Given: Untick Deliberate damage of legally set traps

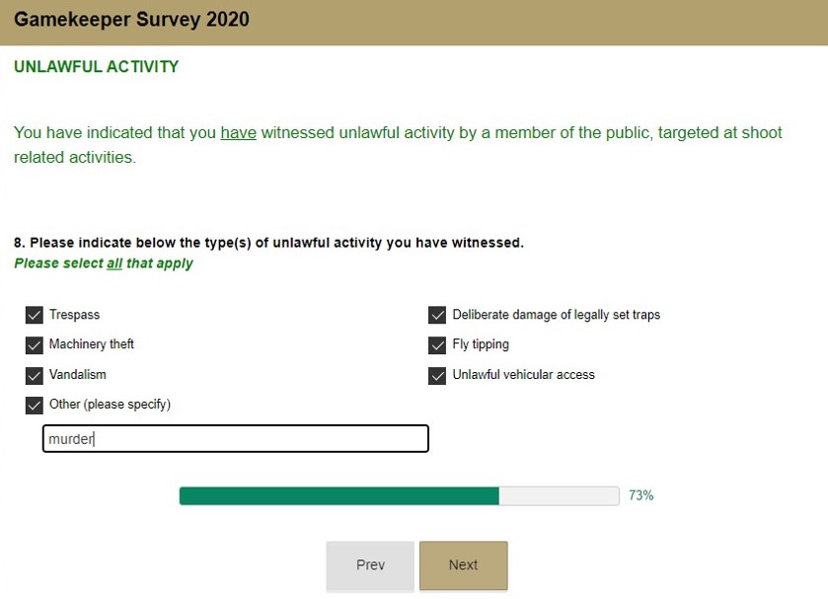Looking at the screenshot, I should [437, 315].
